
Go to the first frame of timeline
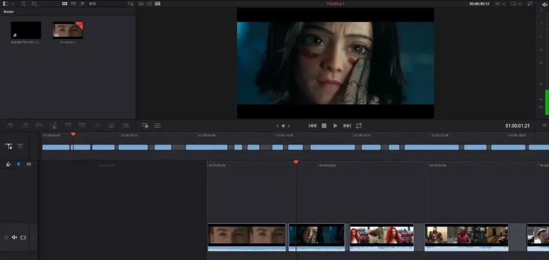pyautogui.click(x=312, y=126)
